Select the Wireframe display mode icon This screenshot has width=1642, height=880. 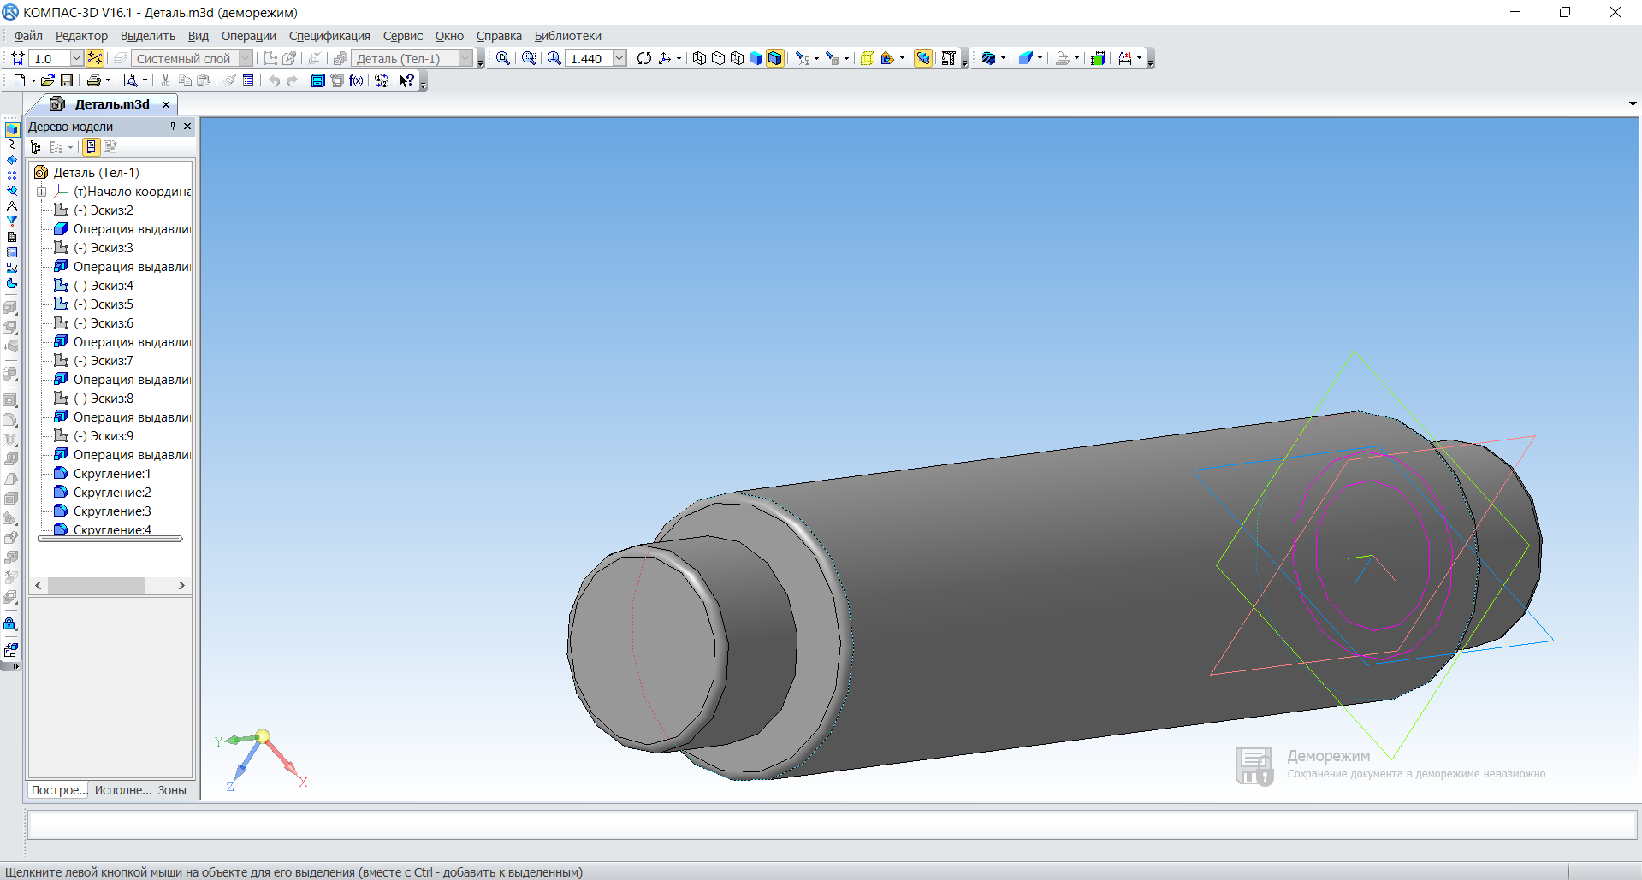pyautogui.click(x=699, y=58)
